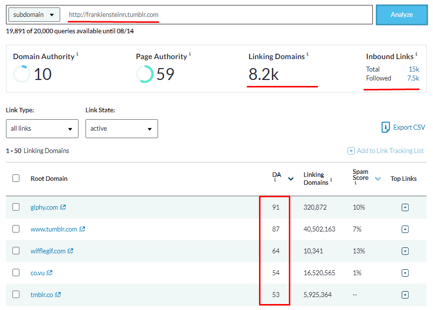Expand Top Links for giphy.com
Screen dimensions: 433x310
pyautogui.click(x=405, y=207)
